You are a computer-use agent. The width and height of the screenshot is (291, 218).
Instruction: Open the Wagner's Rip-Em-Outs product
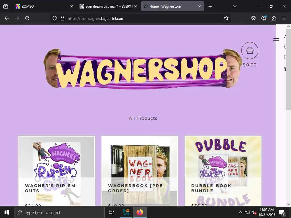pos(57,171)
